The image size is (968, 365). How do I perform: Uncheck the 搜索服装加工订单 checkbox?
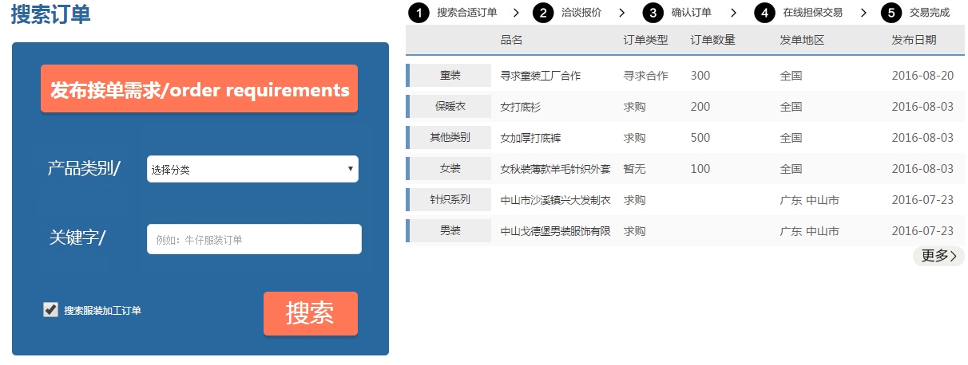[50, 309]
